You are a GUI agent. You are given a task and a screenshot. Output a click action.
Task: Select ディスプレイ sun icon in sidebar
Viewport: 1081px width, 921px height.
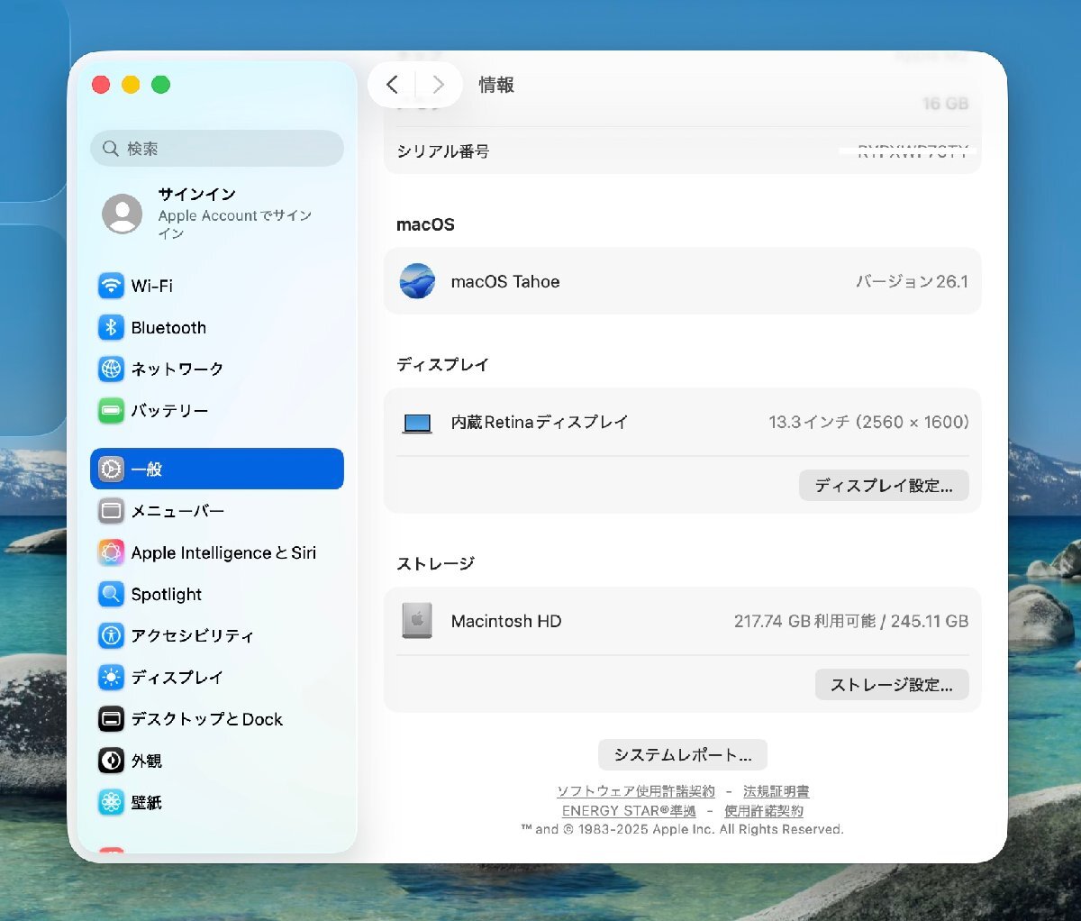[x=111, y=677]
